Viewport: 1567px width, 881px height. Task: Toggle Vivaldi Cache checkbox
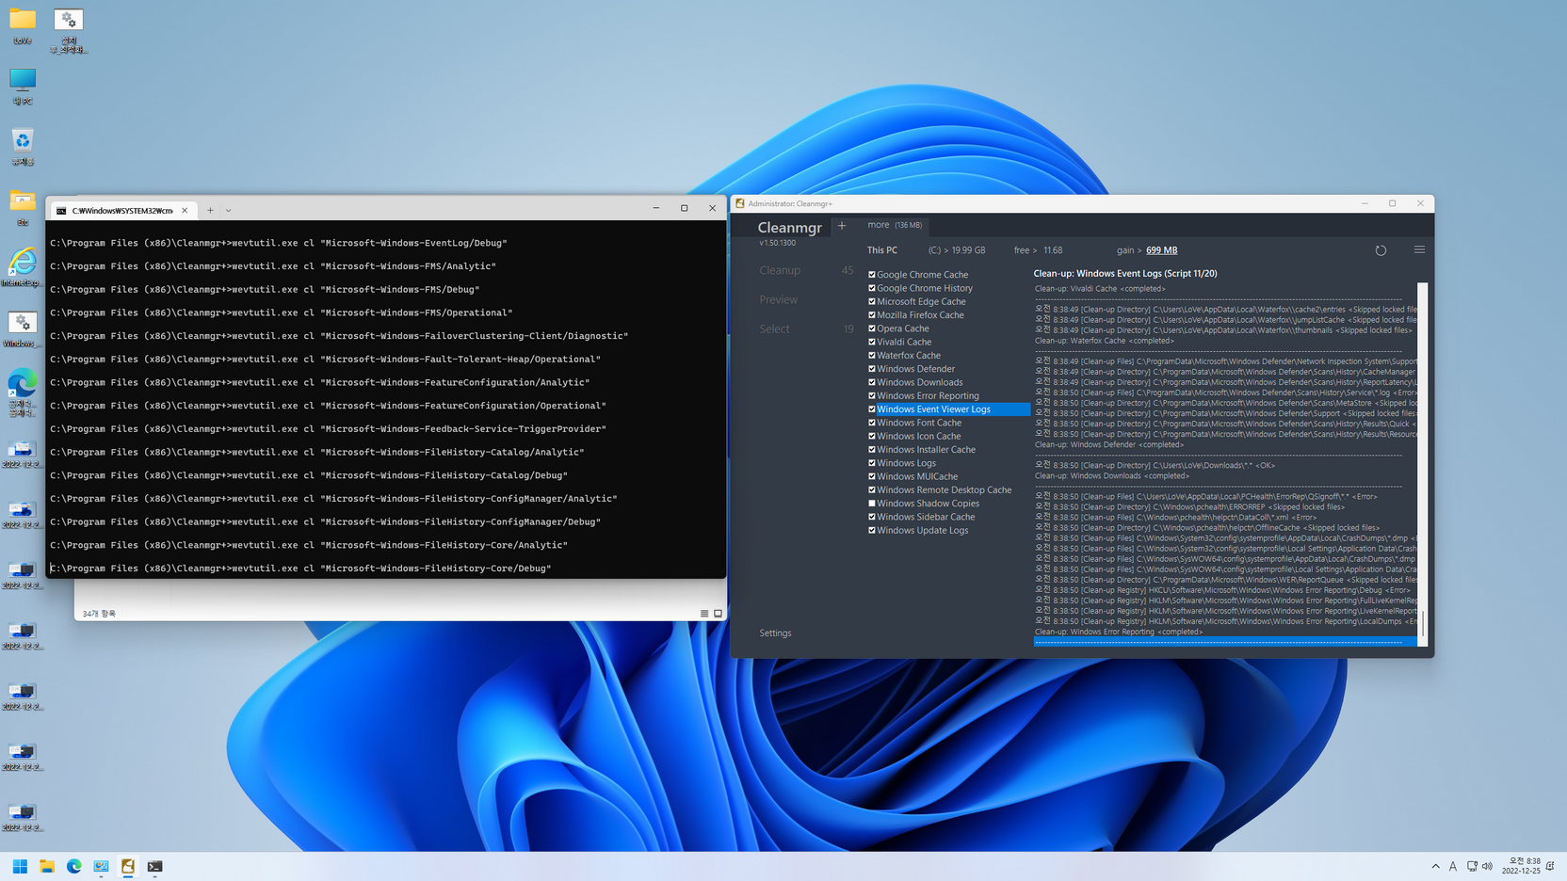coord(872,342)
